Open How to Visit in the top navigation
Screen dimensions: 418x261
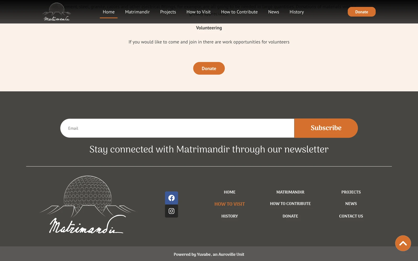click(199, 12)
